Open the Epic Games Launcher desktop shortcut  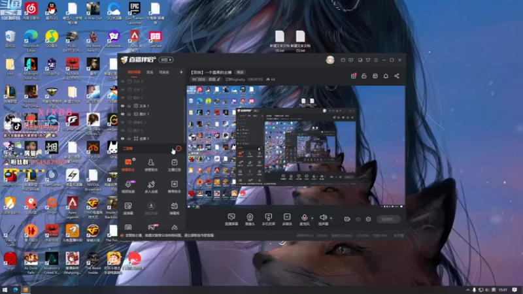pyautogui.click(x=135, y=12)
